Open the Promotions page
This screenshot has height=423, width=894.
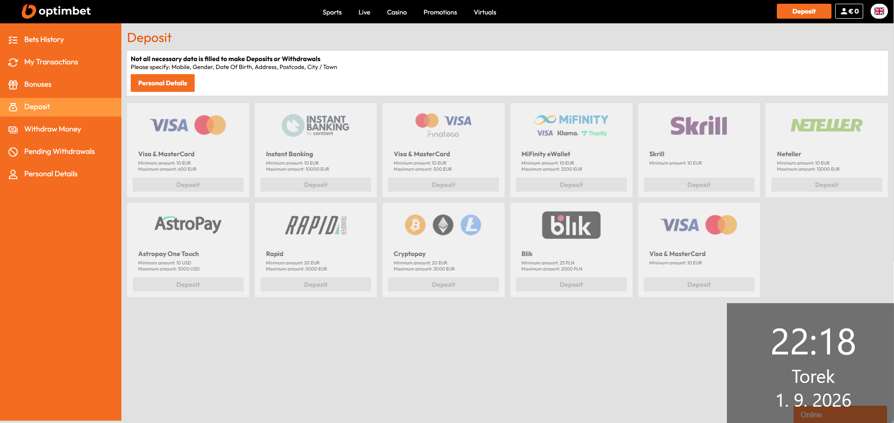click(440, 12)
